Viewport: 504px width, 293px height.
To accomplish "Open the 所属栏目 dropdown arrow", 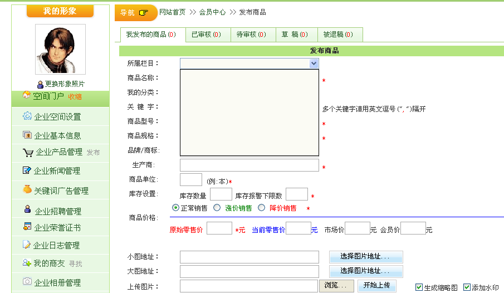I will (x=314, y=64).
